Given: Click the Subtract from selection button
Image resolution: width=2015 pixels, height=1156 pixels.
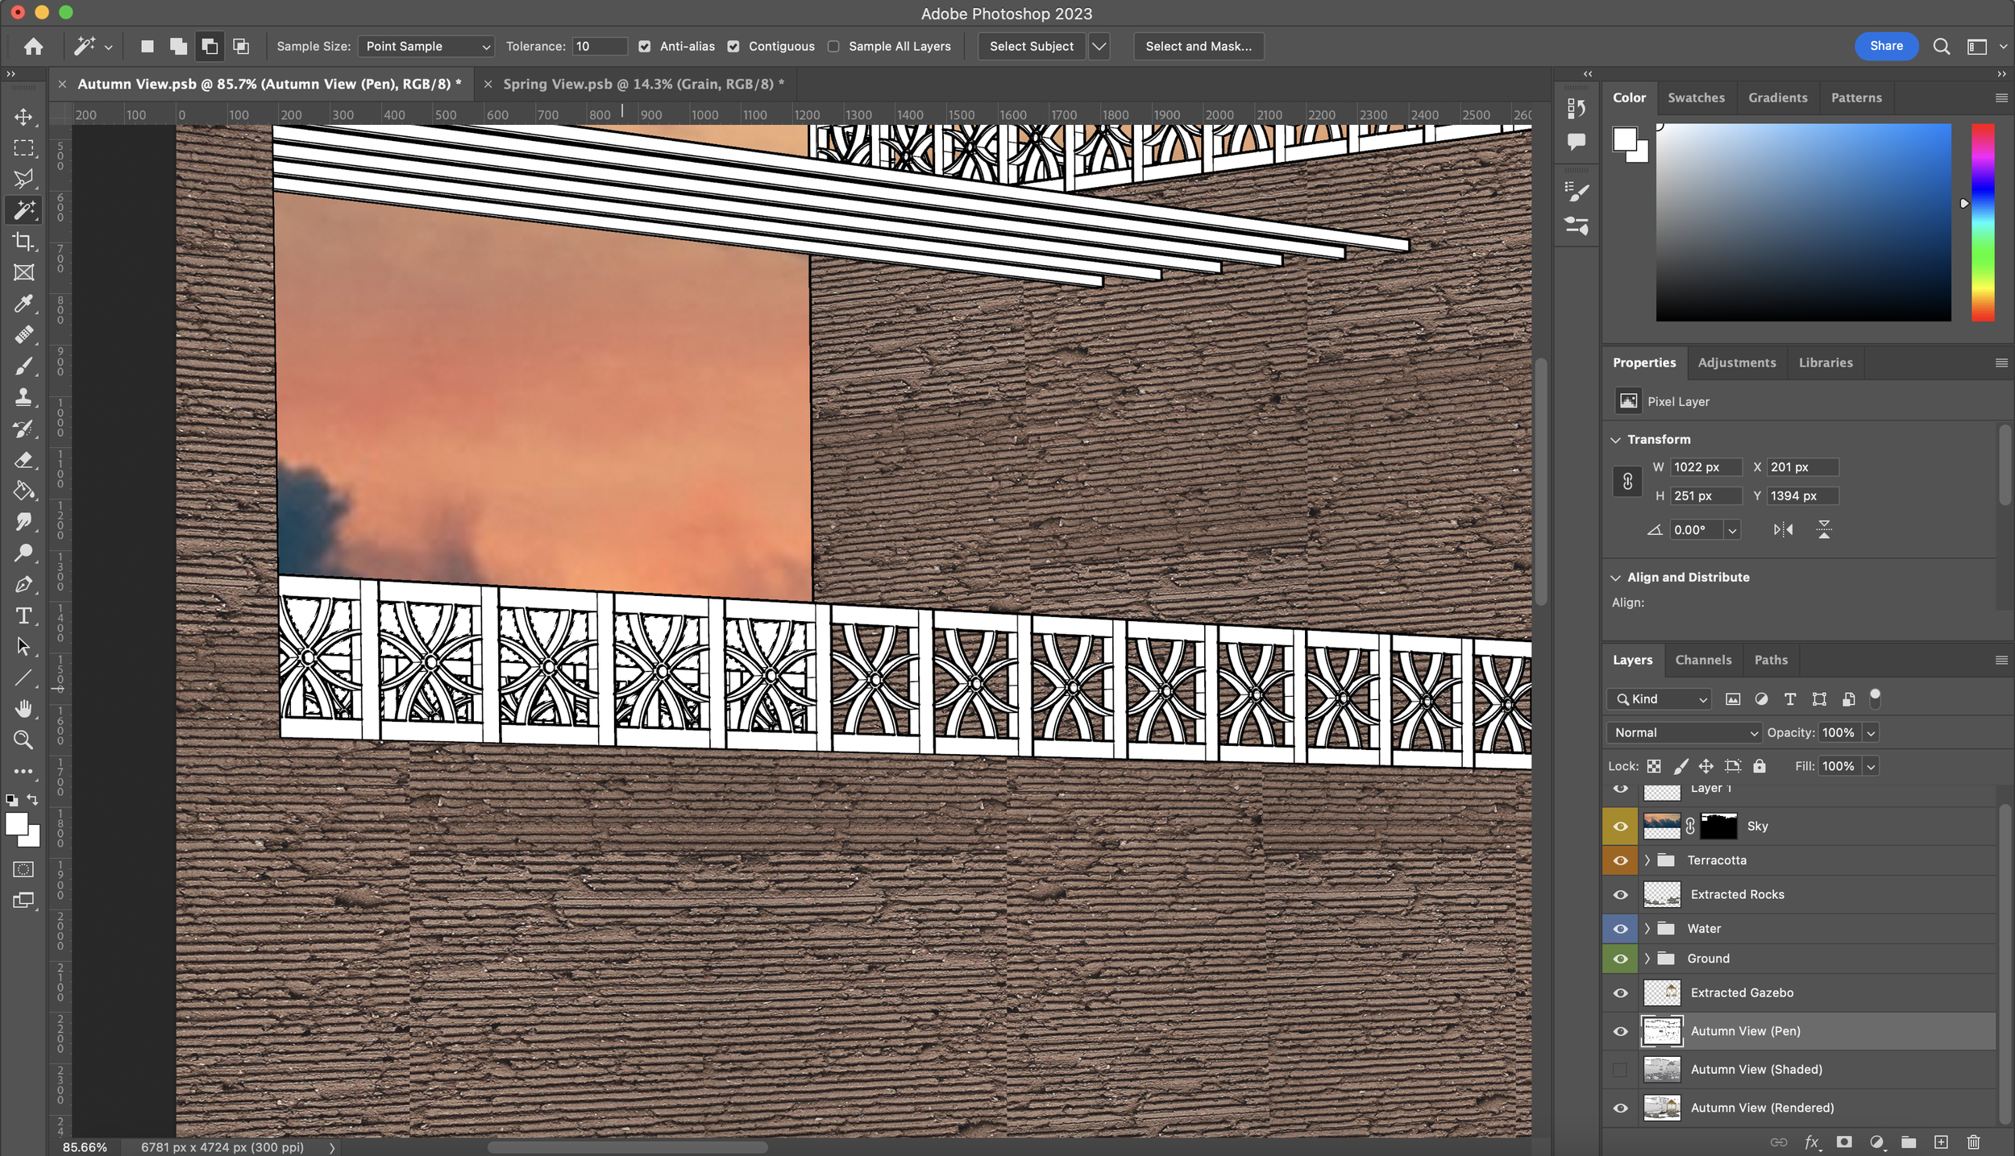Looking at the screenshot, I should click(x=210, y=47).
